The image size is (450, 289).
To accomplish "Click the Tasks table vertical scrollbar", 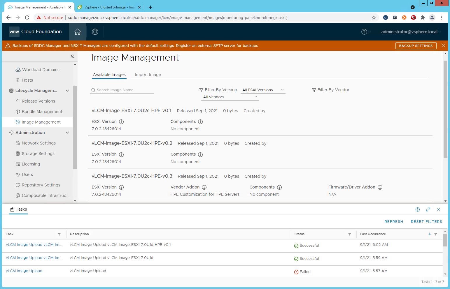I will [x=445, y=240].
